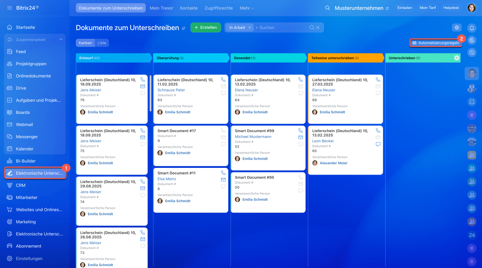Click the notifications bell icon

472,28
